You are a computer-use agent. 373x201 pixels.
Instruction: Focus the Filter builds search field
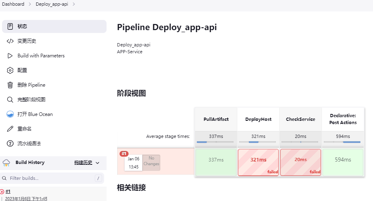(52, 178)
